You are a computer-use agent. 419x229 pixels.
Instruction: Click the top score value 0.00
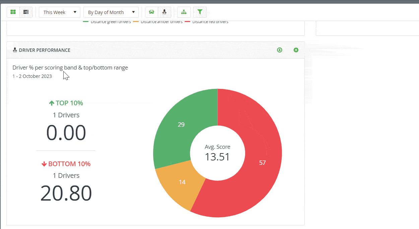(66, 132)
